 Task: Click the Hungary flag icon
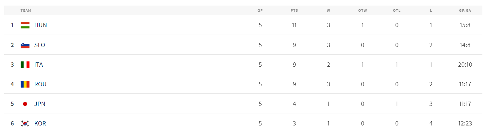click(x=25, y=25)
